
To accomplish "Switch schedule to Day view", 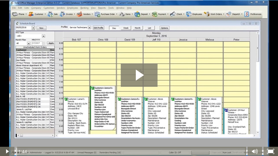I will tap(114, 28).
